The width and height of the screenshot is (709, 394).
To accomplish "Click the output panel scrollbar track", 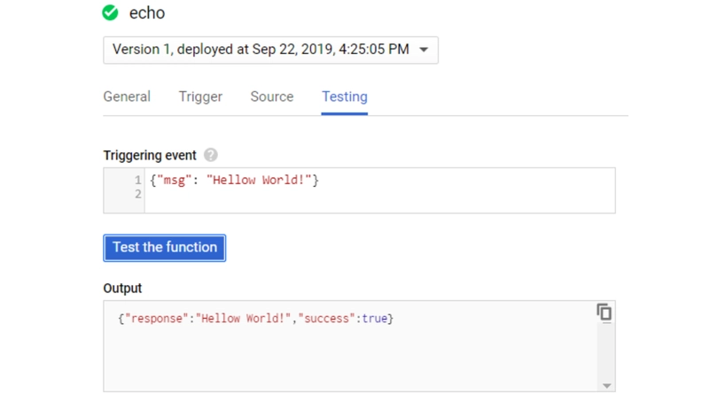I will 607,352.
